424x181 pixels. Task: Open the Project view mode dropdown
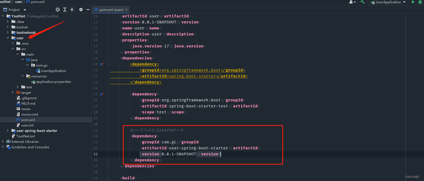coord(25,10)
